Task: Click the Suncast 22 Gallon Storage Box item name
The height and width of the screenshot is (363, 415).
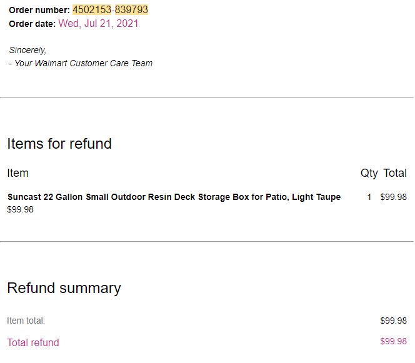Action: (x=174, y=197)
